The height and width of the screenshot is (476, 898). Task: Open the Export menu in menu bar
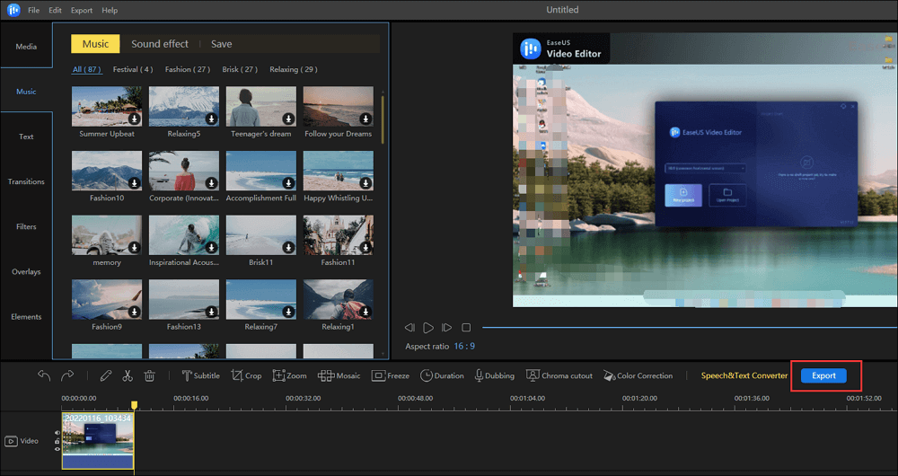(x=81, y=10)
